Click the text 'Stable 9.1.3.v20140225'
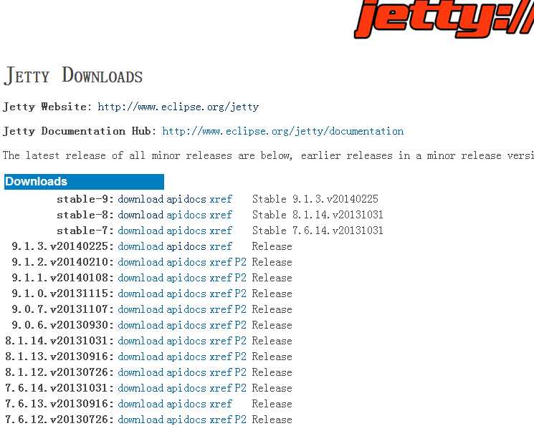Viewport: 534px width, 431px height. (x=315, y=199)
